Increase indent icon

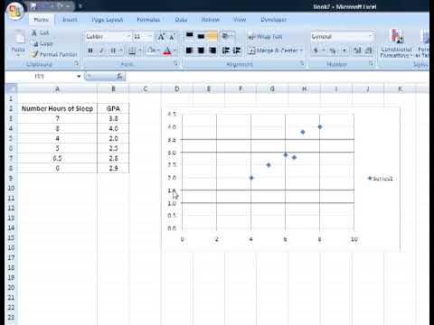[x=237, y=51]
